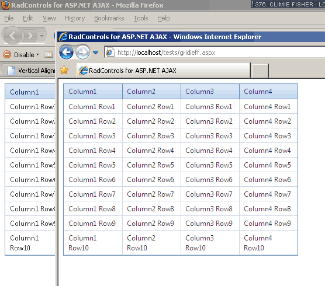Select cell 'Column3 Row3' in IE grid
This screenshot has height=286, width=325.
[x=210, y=136]
